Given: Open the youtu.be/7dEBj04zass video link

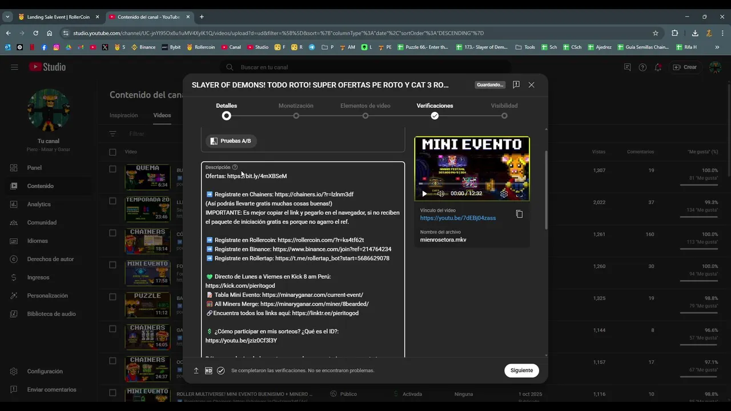Looking at the screenshot, I should click(458, 218).
